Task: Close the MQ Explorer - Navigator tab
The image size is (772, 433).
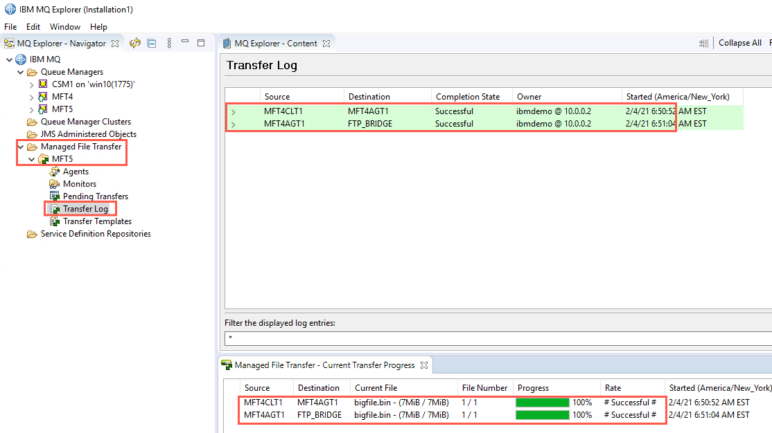Action: click(115, 44)
